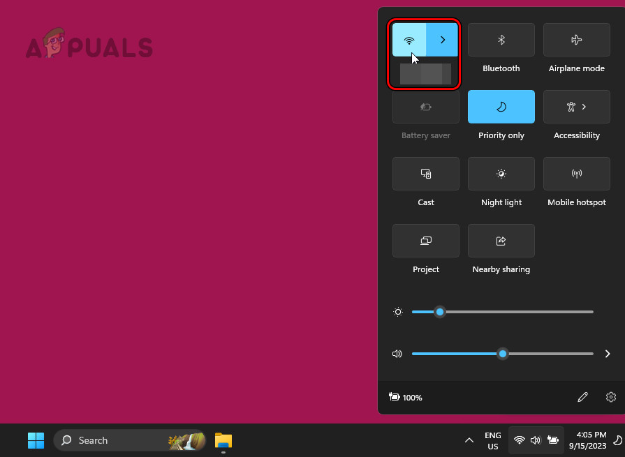Disable the Priority only focus tile

[501, 107]
